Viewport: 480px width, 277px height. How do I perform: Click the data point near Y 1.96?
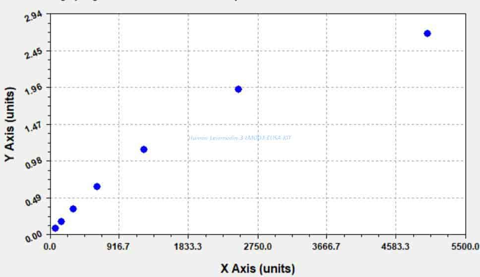pos(238,89)
